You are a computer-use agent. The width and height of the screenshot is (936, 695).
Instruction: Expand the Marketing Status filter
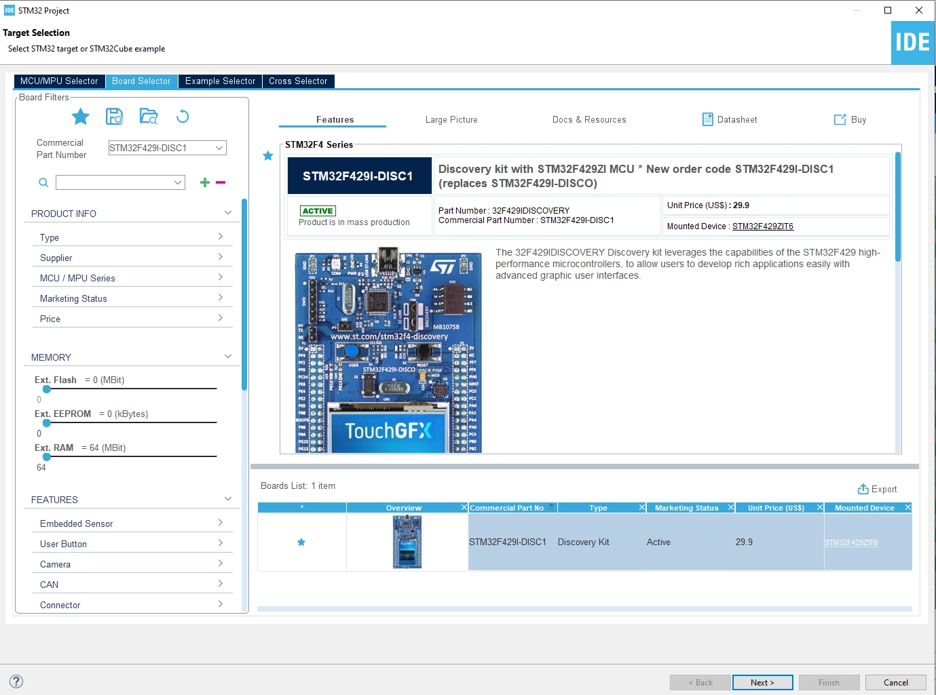pyautogui.click(x=221, y=298)
